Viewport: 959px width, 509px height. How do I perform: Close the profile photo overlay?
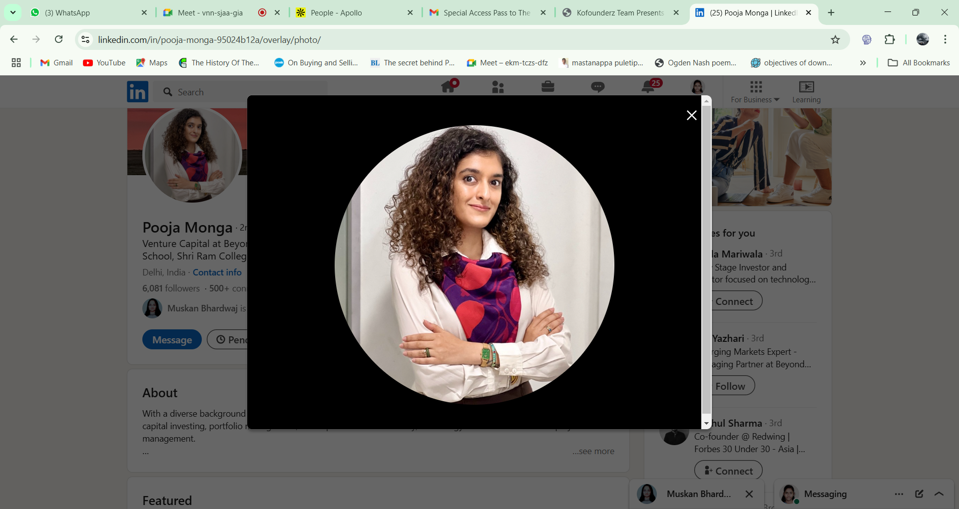(x=691, y=115)
